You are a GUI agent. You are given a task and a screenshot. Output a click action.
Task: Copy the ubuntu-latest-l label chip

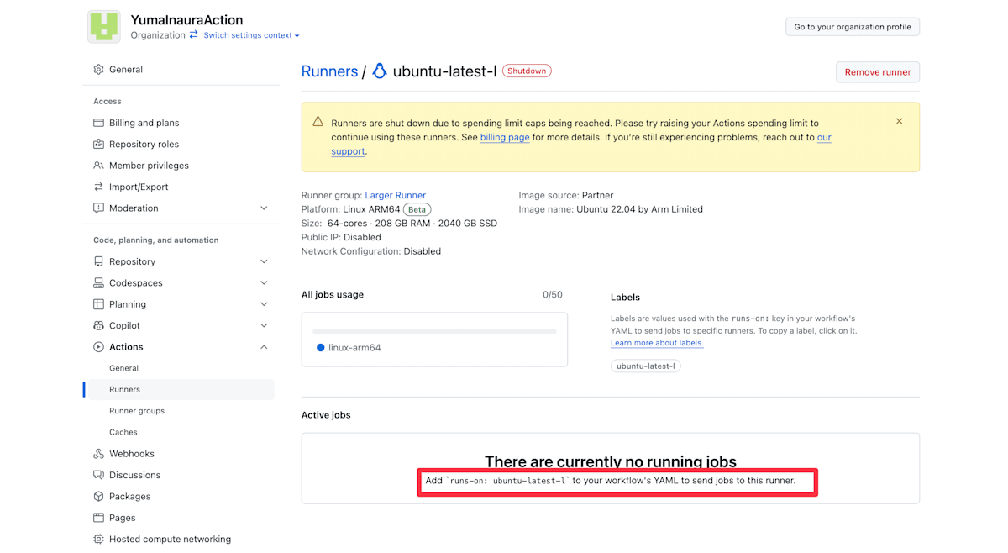click(645, 366)
